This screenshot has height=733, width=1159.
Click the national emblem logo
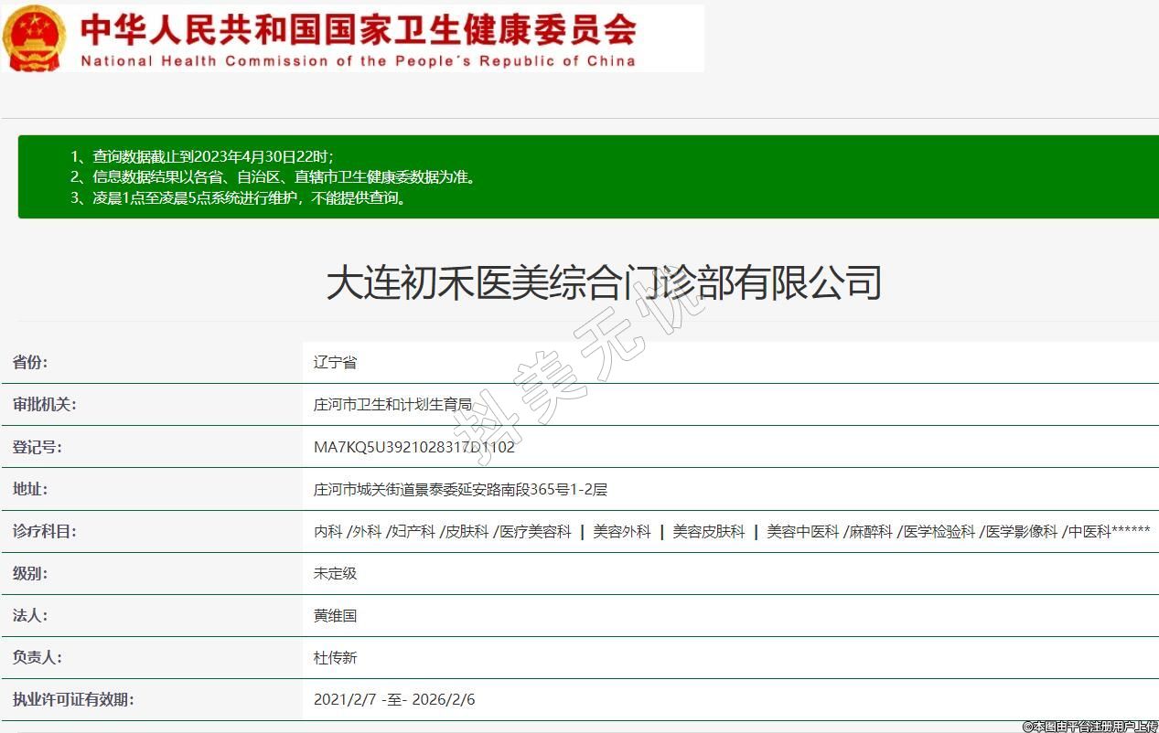tap(34, 37)
